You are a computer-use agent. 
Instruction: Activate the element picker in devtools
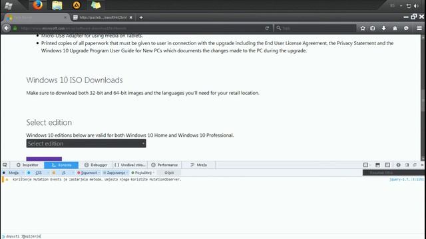tap(5, 165)
